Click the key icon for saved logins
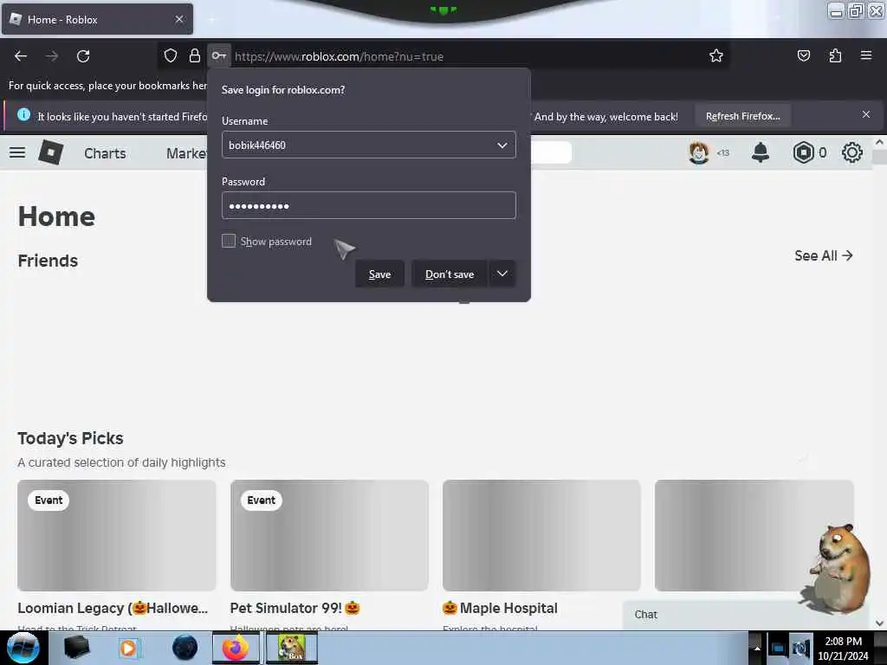Viewport: 887px width, 665px height. (x=219, y=55)
